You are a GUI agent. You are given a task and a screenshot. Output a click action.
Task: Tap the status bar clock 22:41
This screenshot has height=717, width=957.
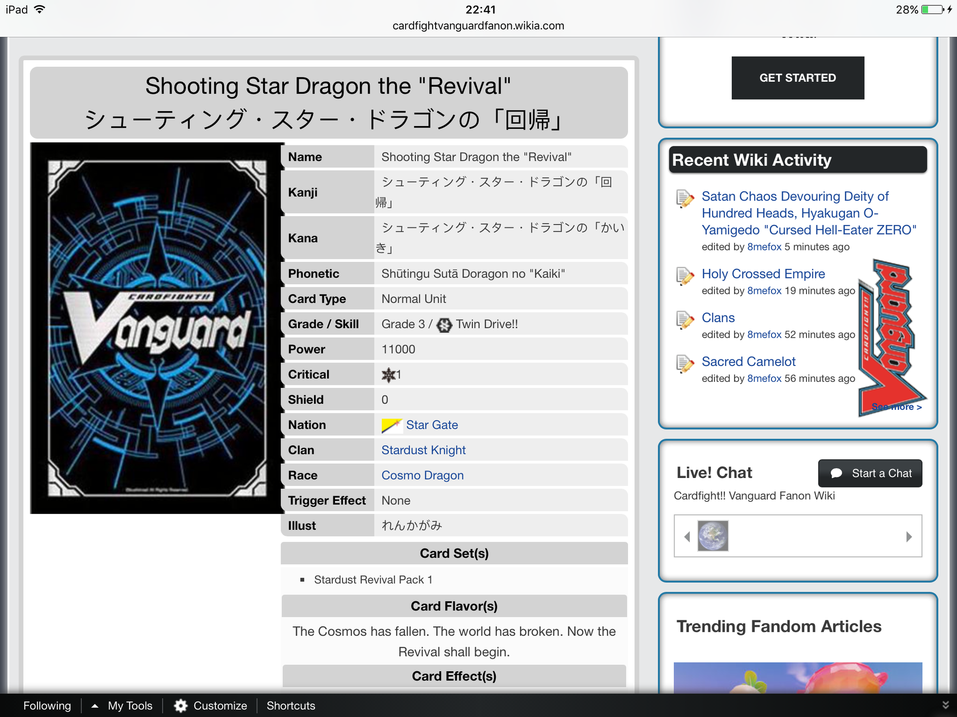point(480,9)
